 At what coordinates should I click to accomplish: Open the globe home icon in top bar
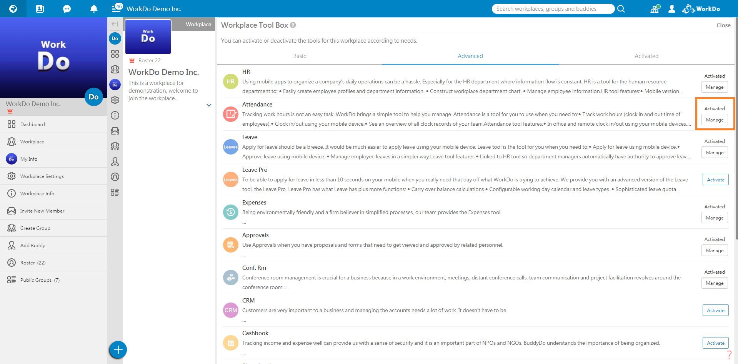[x=13, y=8]
